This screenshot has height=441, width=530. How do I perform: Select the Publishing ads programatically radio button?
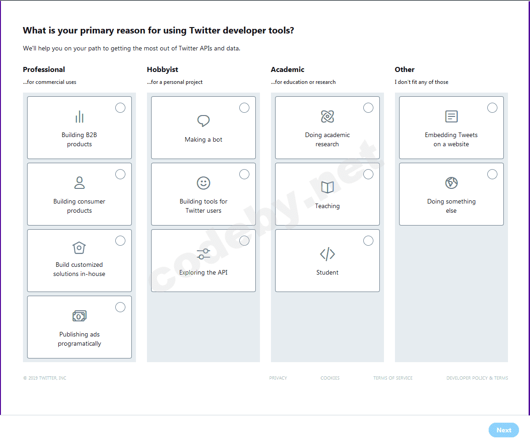[120, 307]
